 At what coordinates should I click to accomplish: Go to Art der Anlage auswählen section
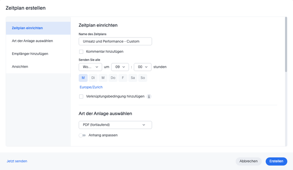pos(38,41)
